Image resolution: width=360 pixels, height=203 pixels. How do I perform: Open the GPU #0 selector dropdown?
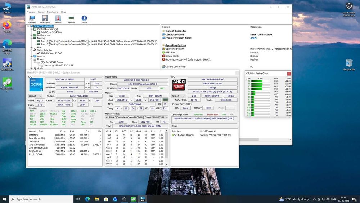178,96
